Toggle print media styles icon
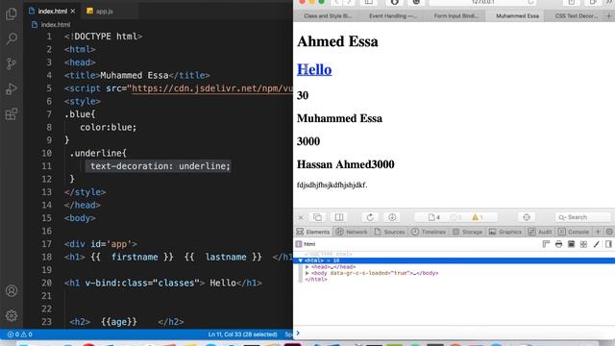The height and width of the screenshot is (346, 615). [x=558, y=244]
